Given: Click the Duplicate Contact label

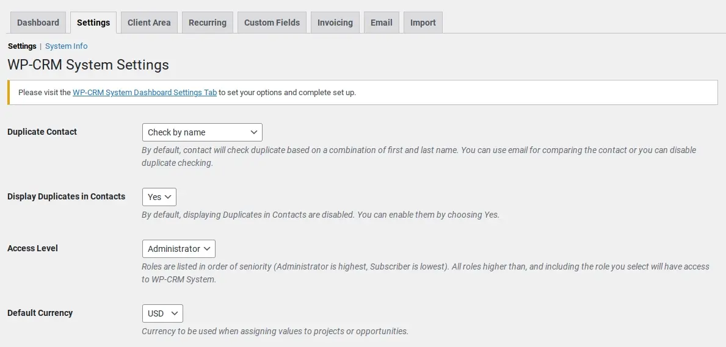Looking at the screenshot, I should point(42,132).
